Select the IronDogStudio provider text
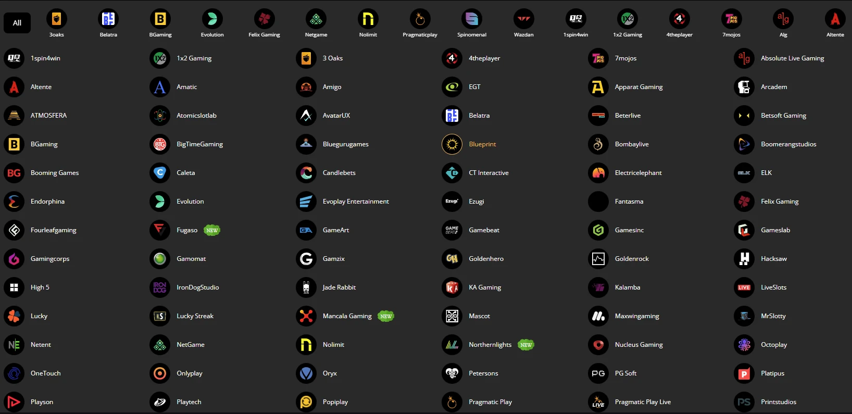The width and height of the screenshot is (852, 414). (x=198, y=287)
